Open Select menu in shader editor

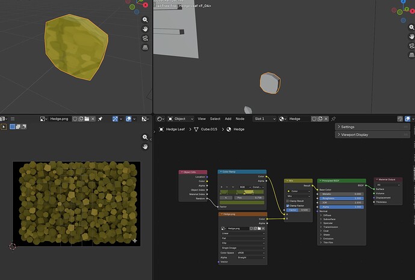tap(215, 119)
